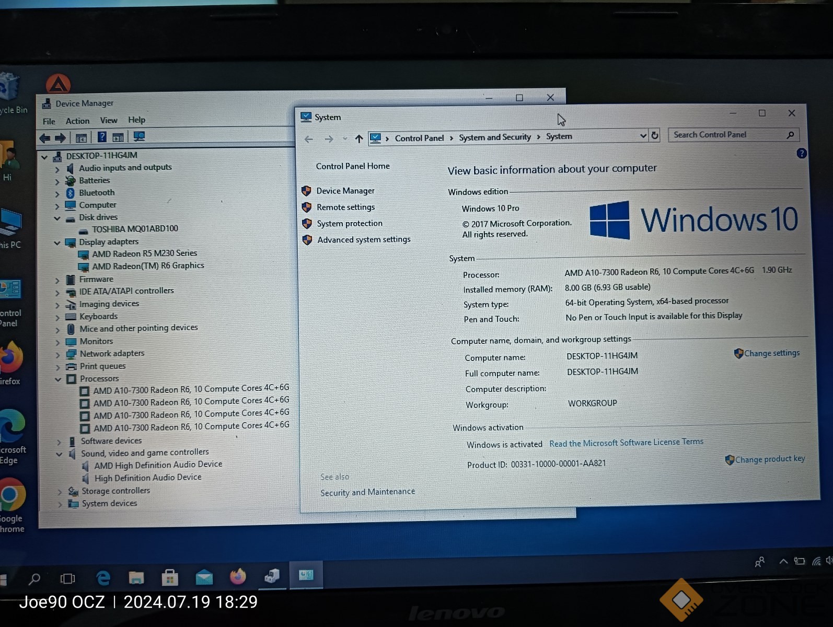
Task: Open File Explorer from the taskbar
Action: point(136,577)
